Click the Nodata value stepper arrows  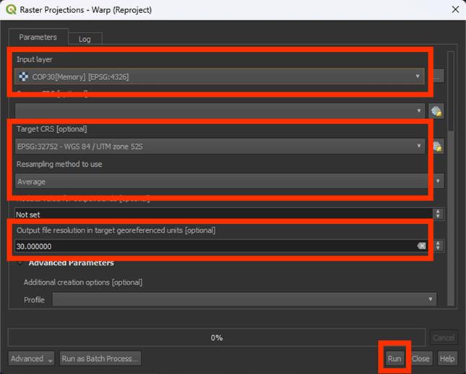coord(437,214)
